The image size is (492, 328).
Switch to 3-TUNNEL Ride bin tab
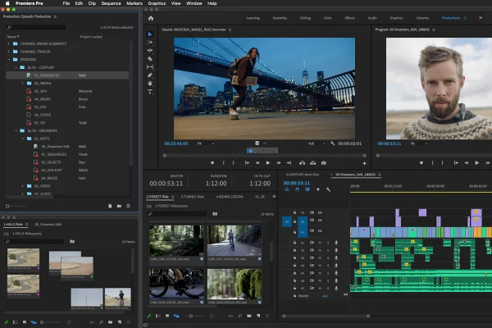pyautogui.click(x=193, y=197)
